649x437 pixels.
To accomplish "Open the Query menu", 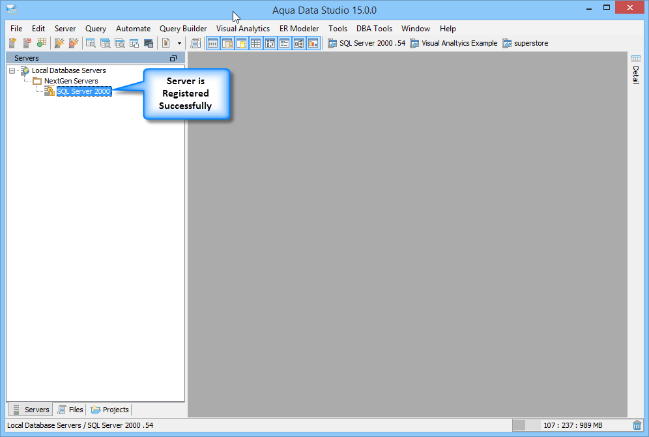I will pyautogui.click(x=96, y=29).
